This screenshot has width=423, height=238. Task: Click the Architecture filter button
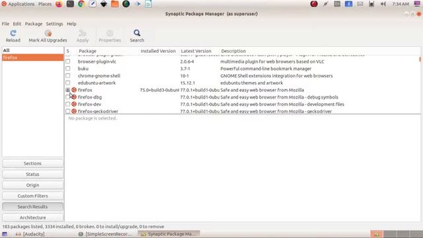click(32, 218)
